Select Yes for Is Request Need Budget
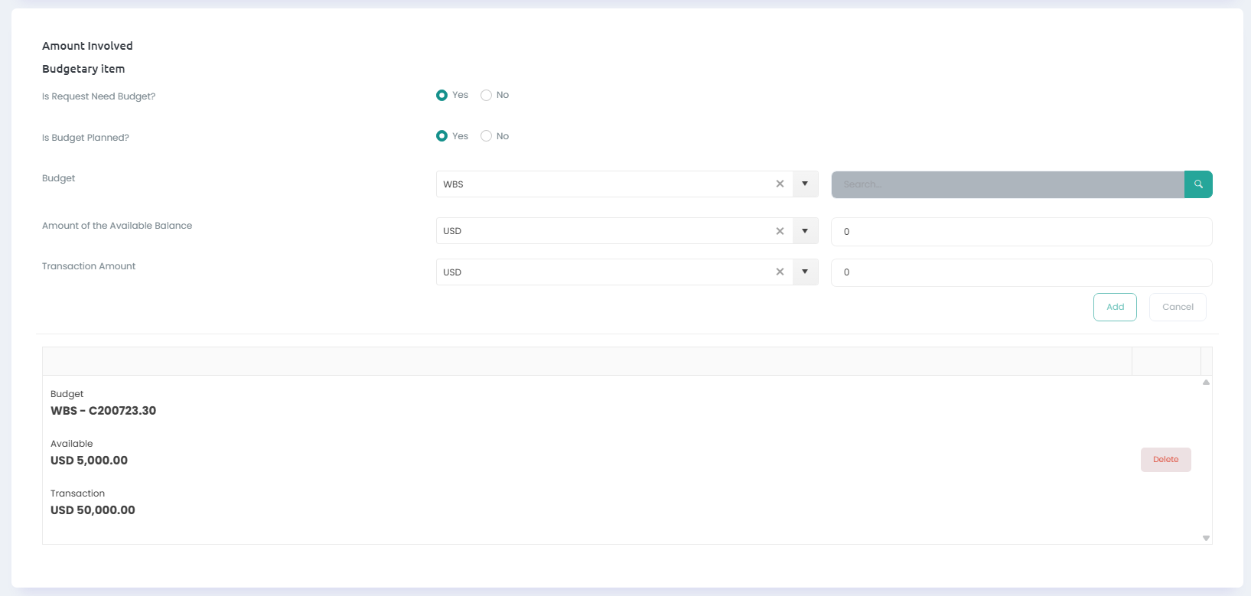The image size is (1251, 596). (441, 96)
